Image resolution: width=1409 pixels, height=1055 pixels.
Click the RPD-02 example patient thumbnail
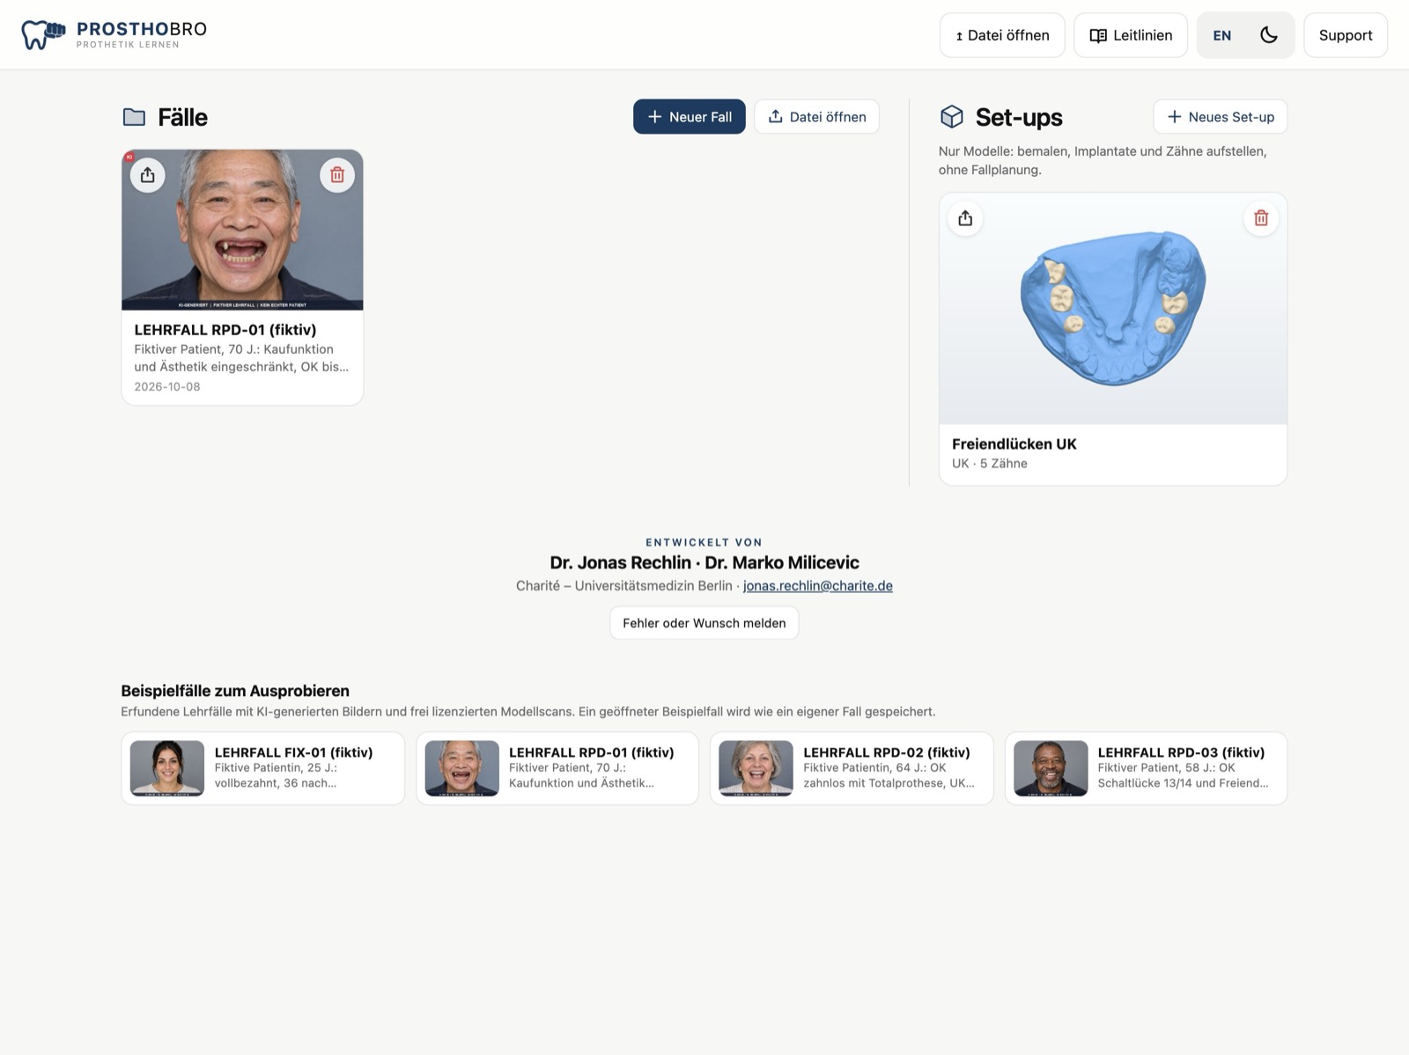pyautogui.click(x=756, y=768)
